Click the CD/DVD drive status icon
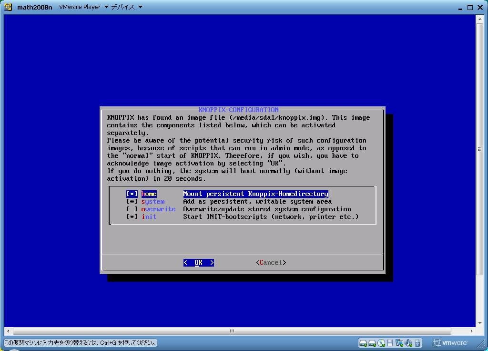The image size is (488, 351). click(x=381, y=343)
